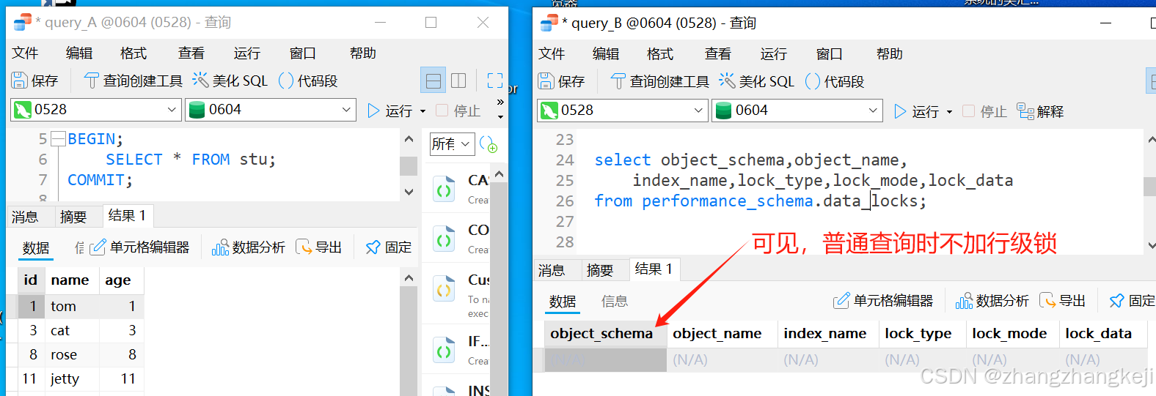
Task: Click the object_schema column header
Action: 605,333
